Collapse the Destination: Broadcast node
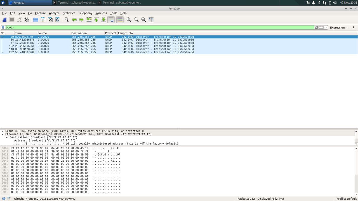This screenshot has width=358, height=201. (7, 137)
